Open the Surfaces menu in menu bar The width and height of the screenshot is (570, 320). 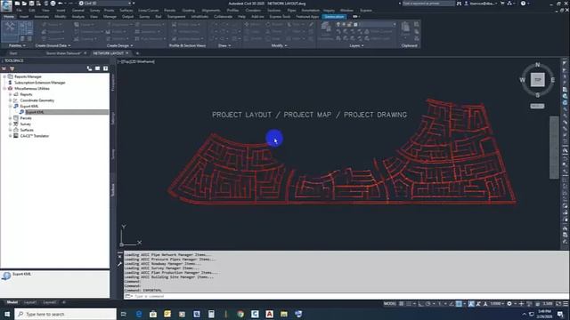pyautogui.click(x=126, y=11)
